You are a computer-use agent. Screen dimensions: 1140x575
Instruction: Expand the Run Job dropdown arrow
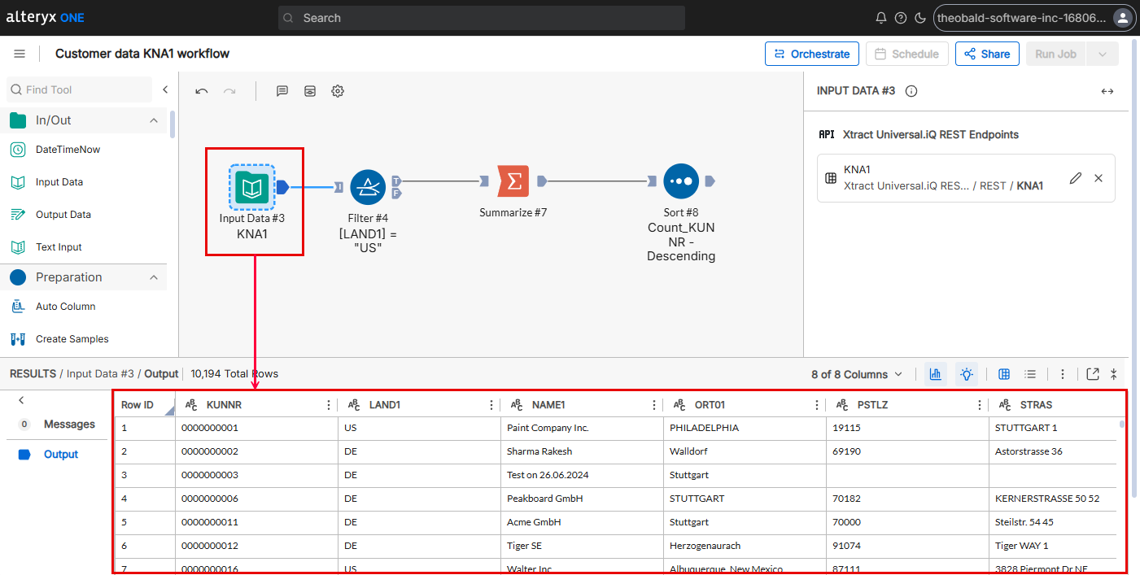point(1103,54)
